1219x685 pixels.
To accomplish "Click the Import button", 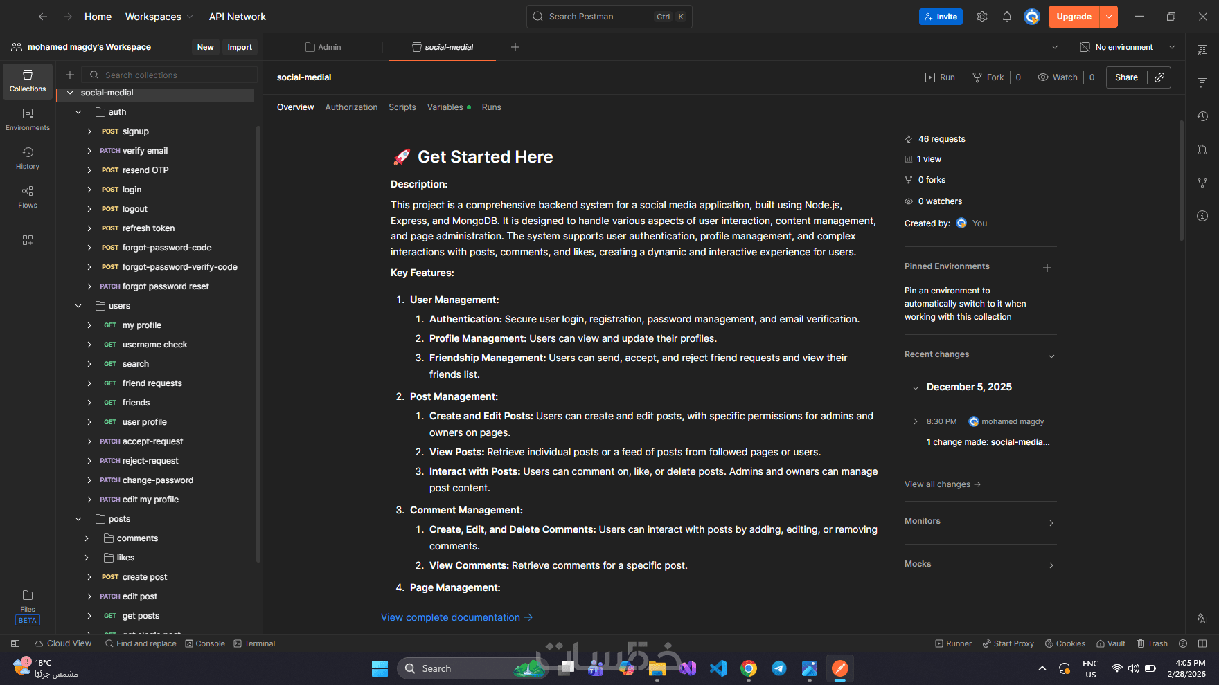I will [240, 47].
